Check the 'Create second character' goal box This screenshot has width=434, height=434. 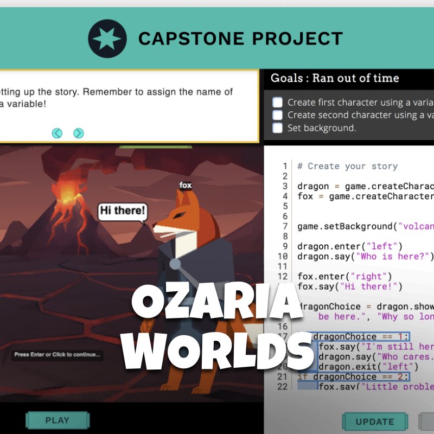pos(277,115)
